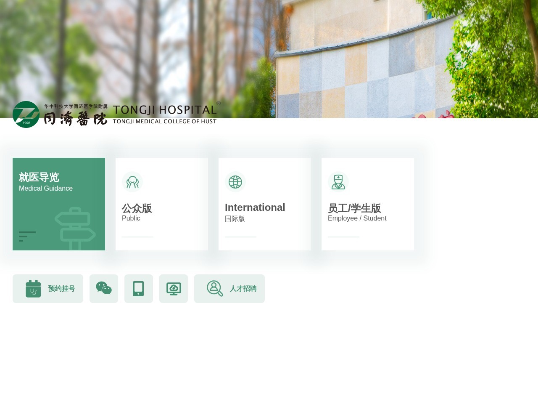Screen dimensions: 538x404
Task: Open the 就医导览 Medical Guidance heading
Action: [x=39, y=177]
